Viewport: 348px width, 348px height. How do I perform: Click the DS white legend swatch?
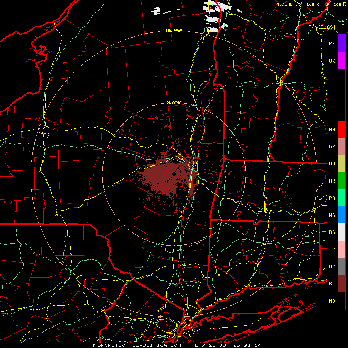coord(341,232)
